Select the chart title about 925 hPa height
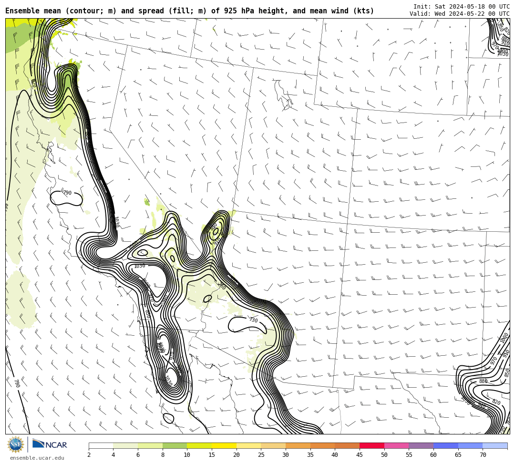Image resolution: width=515 pixels, height=464 pixels. coord(189,11)
